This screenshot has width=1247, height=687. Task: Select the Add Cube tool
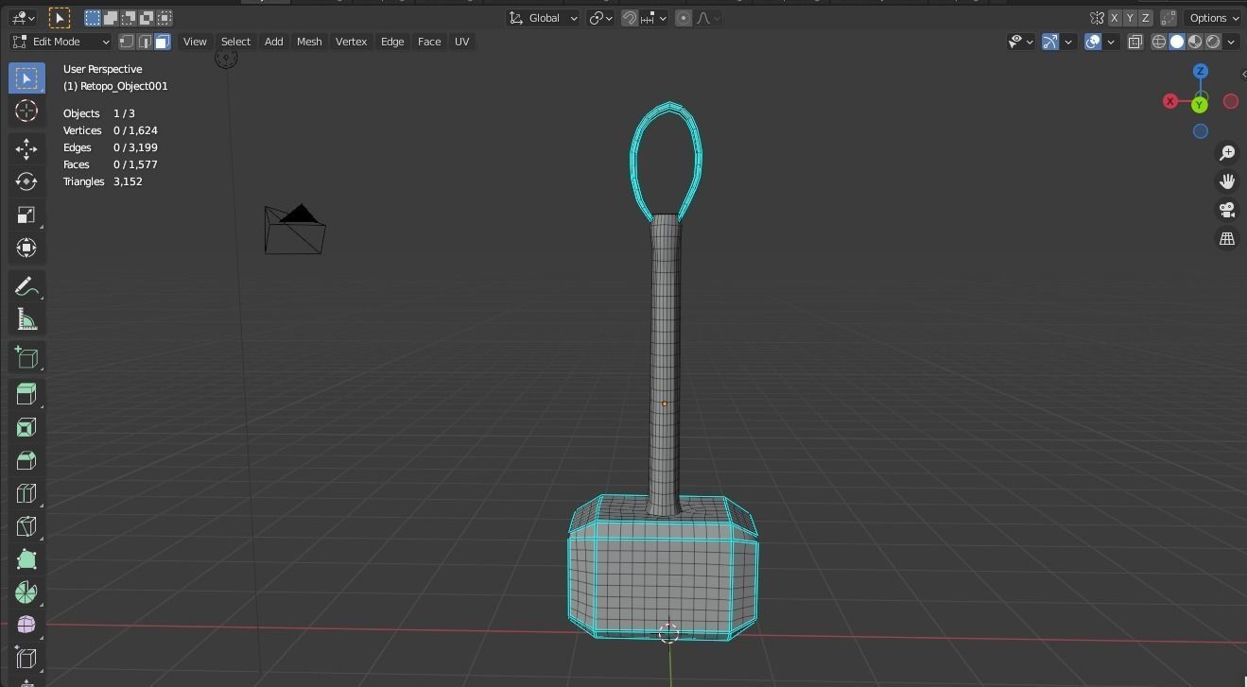tap(26, 357)
